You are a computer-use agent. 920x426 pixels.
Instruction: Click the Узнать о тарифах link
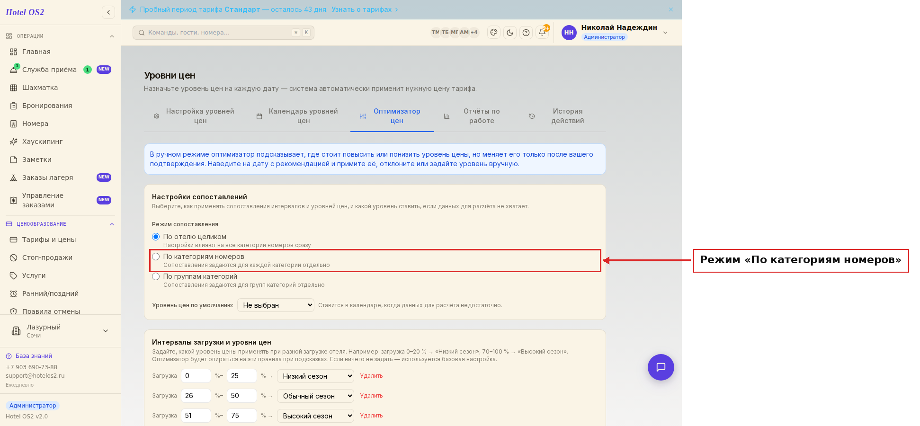click(x=361, y=9)
